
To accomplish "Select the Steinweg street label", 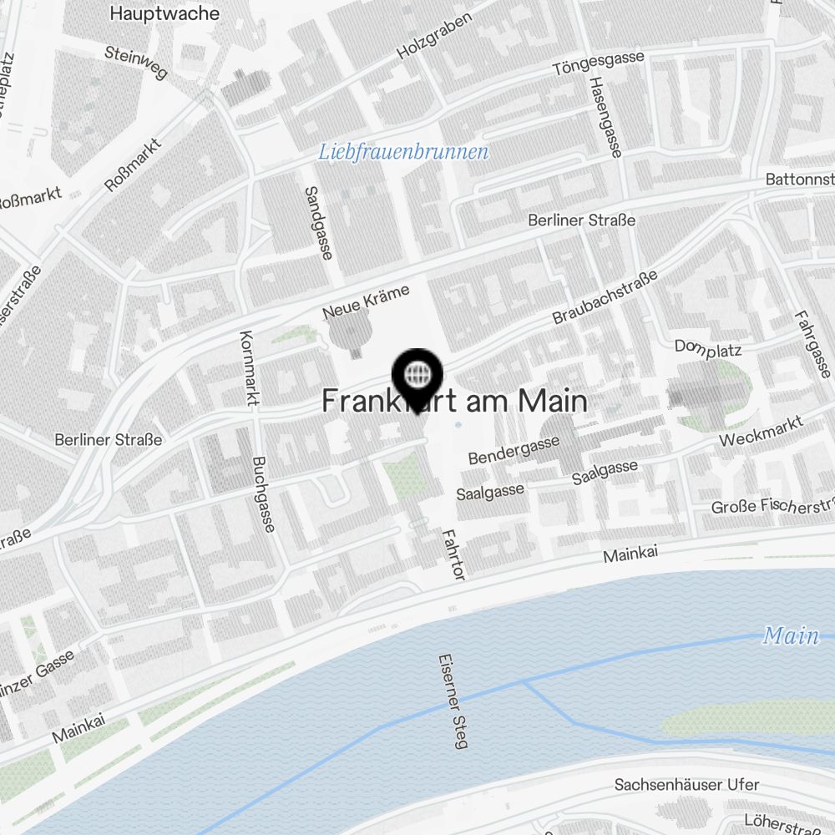I will (136, 63).
